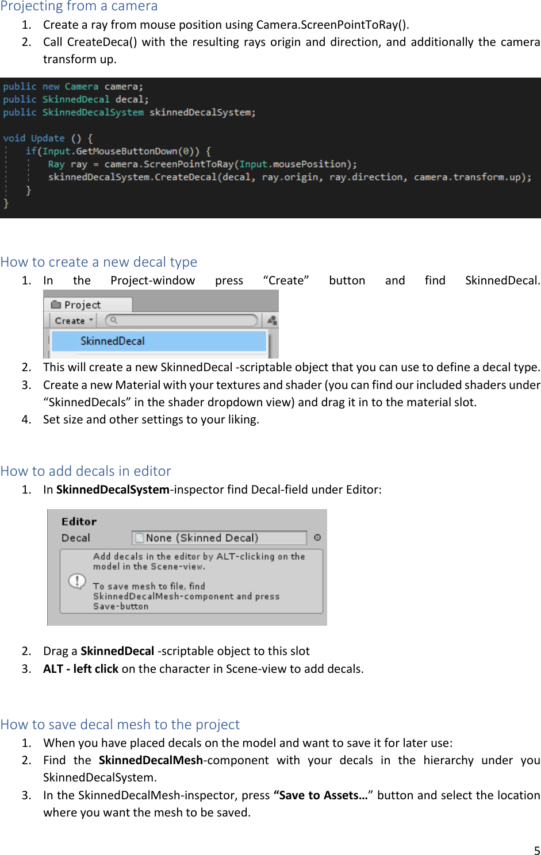Click the page number 5
The image size is (541, 855).
point(537,850)
